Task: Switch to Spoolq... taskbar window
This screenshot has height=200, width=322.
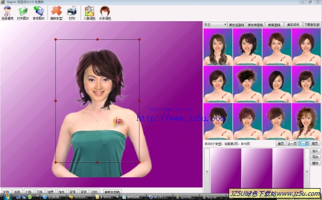Action: [x=186, y=197]
